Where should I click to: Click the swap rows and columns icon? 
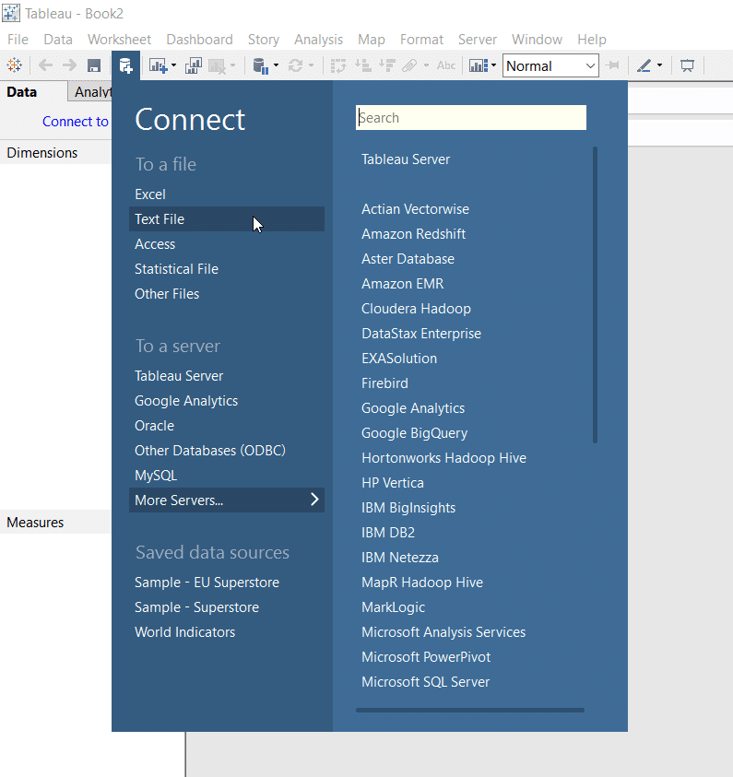(x=338, y=65)
